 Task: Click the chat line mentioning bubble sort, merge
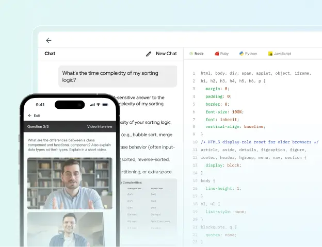[147, 135]
